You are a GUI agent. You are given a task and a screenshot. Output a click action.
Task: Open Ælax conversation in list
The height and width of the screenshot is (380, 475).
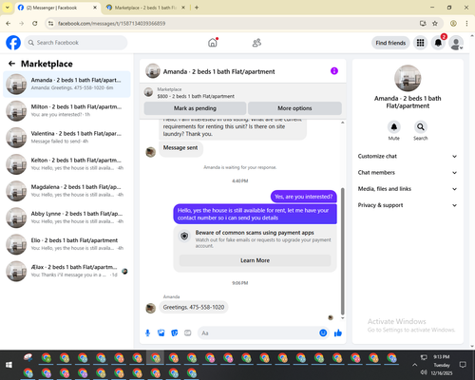pyautogui.click(x=66, y=271)
